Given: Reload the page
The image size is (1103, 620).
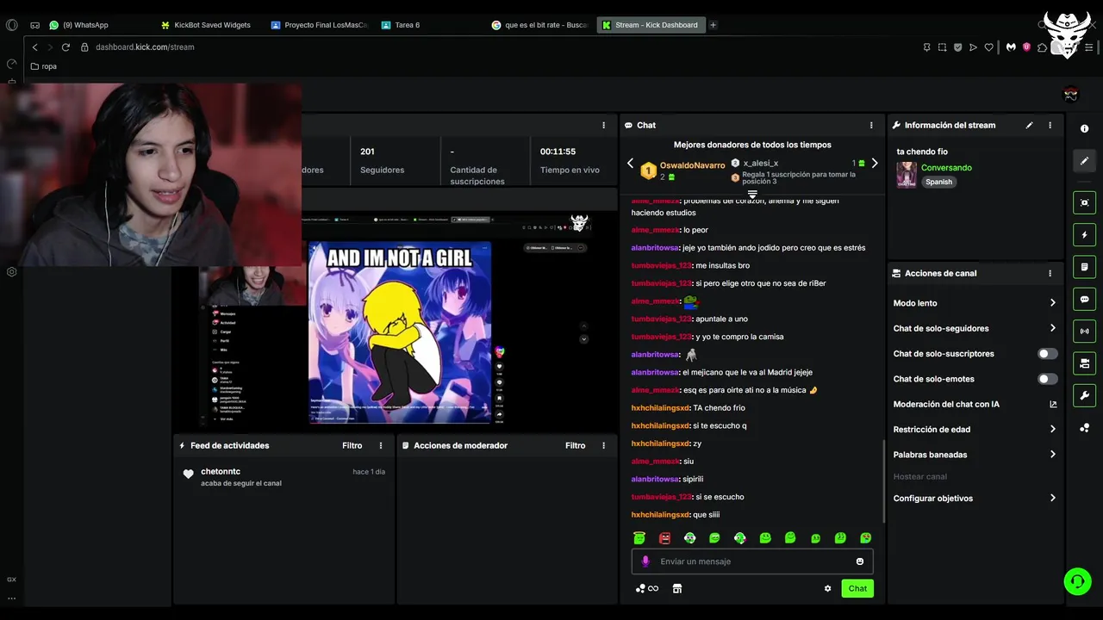Looking at the screenshot, I should tap(65, 47).
